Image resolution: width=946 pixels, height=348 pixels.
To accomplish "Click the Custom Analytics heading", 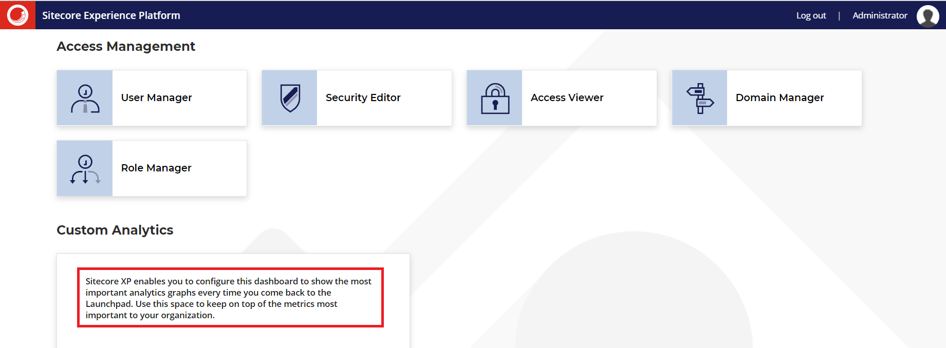I will click(x=115, y=230).
